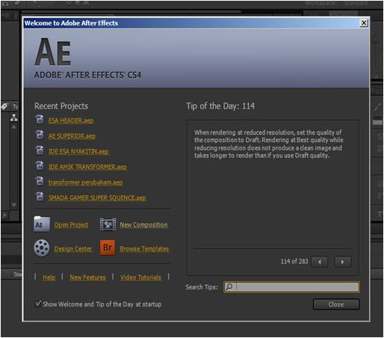
Task: Click the flowchart hierarchy icon in Project panel
Action: 14,117
